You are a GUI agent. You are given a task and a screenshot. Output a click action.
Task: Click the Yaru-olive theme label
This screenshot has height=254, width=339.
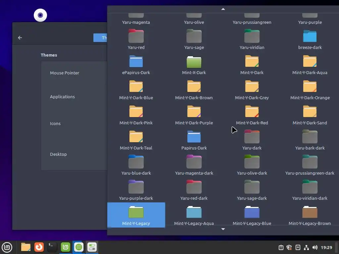(194, 22)
